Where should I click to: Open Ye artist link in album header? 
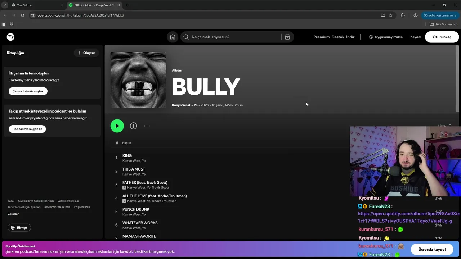196,105
